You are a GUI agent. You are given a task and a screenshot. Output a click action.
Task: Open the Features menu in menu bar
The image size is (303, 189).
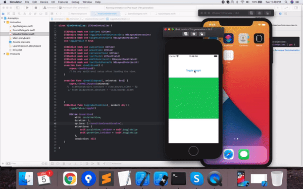click(63, 2)
